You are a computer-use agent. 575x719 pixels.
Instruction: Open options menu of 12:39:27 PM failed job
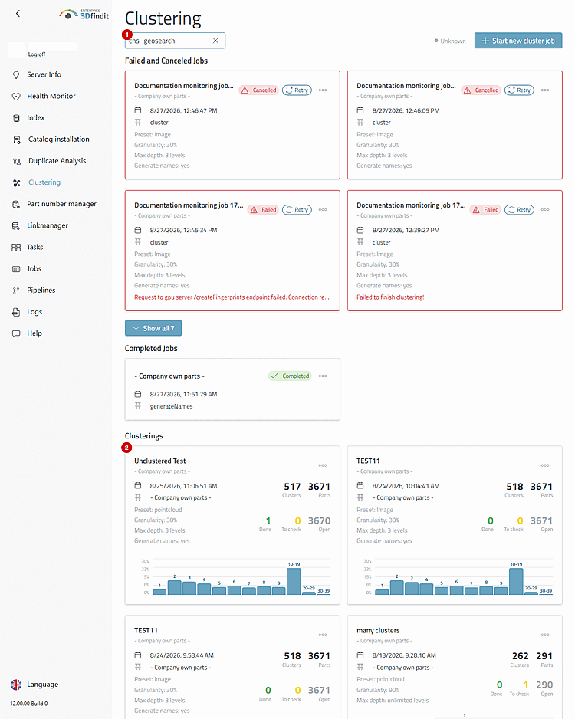545,209
